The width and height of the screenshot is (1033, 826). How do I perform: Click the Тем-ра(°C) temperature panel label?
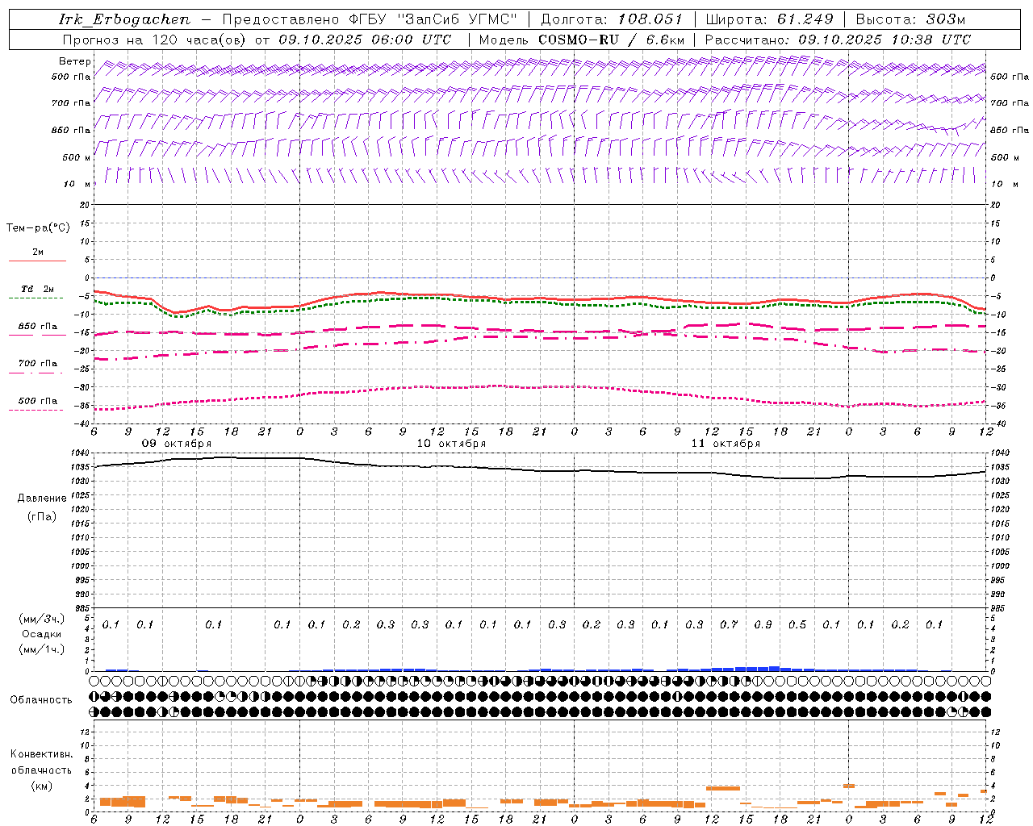pos(38,228)
